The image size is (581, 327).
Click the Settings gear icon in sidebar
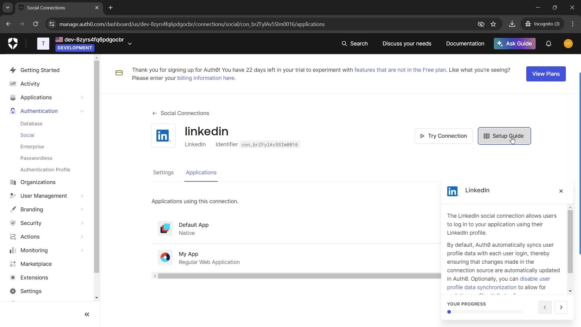13,291
